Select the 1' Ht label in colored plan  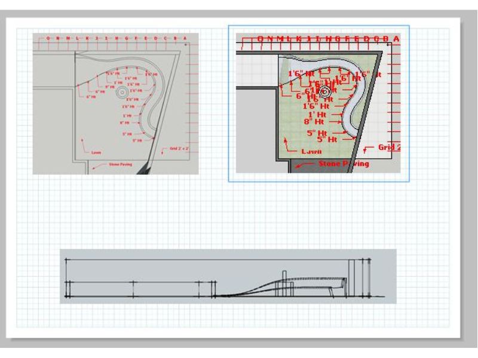coord(317,114)
